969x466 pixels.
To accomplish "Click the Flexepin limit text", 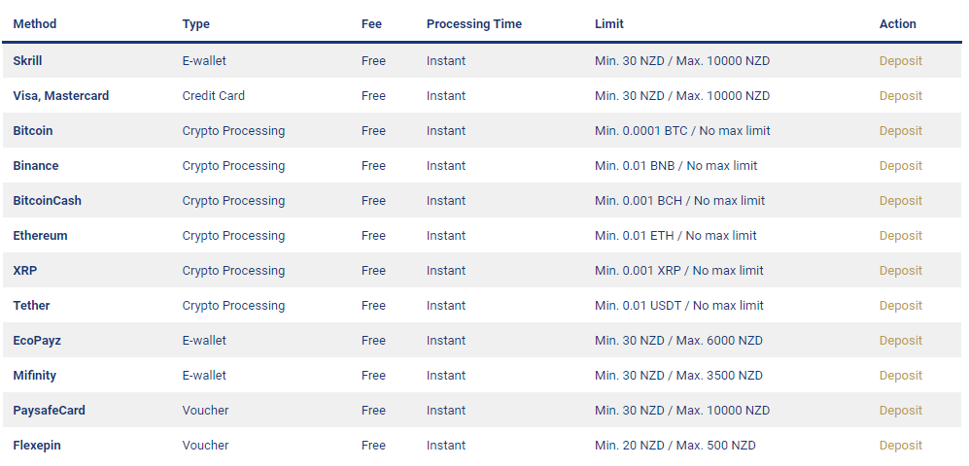I will click(x=675, y=446).
